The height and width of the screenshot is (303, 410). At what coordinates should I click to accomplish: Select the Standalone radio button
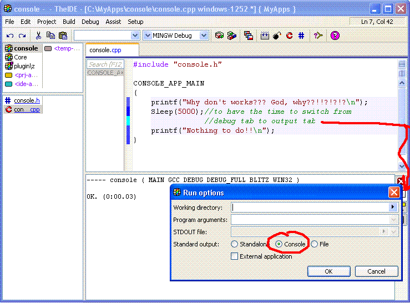coord(235,244)
